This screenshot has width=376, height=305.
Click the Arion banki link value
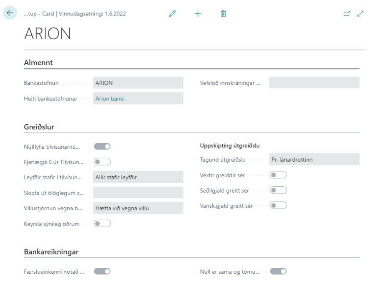110,99
